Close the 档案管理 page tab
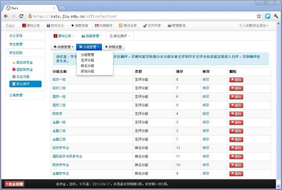Viewport: 282px width, 190px height. pos(101,36)
